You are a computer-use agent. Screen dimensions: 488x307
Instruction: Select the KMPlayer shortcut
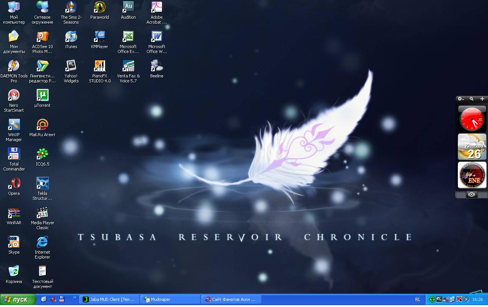pyautogui.click(x=100, y=40)
